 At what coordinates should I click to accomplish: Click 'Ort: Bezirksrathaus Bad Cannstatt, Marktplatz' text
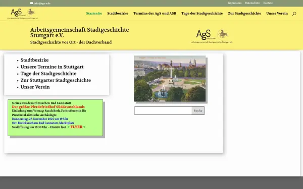[x=43, y=123]
